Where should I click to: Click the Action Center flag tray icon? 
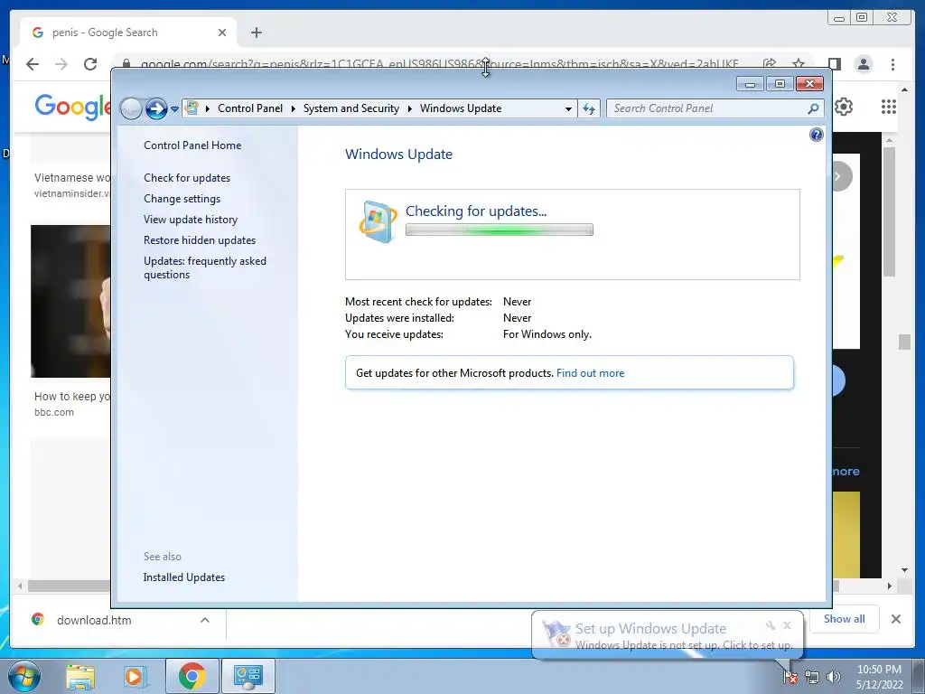click(x=790, y=677)
